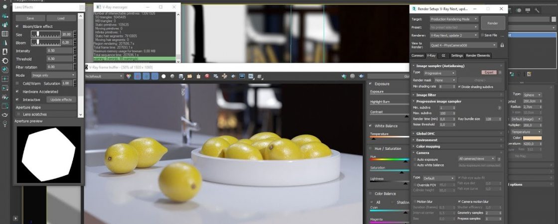This screenshot has height=224, width=558.
Task: Click the Intensity value field in Lens Effects
Action: (x=59, y=51)
